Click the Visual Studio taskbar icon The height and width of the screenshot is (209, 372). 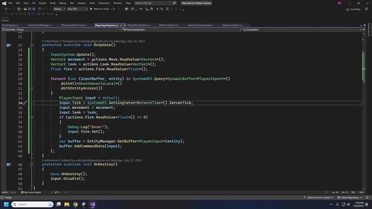tap(92, 204)
